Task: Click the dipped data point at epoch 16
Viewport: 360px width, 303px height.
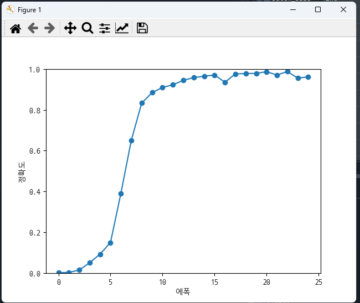Action: pyautogui.click(x=225, y=82)
